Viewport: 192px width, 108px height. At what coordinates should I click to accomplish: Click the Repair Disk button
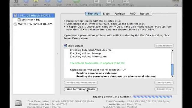tap(164, 89)
